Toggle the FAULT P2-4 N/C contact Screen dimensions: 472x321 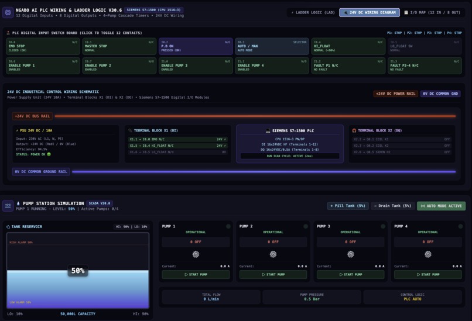[x=425, y=65]
